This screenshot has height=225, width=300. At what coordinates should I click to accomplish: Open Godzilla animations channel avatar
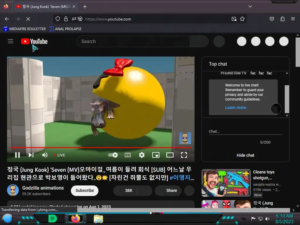click(x=13, y=190)
